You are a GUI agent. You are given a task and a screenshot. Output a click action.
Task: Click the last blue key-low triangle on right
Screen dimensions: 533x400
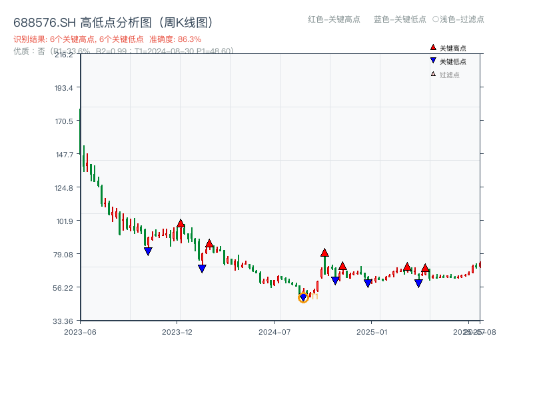click(419, 283)
